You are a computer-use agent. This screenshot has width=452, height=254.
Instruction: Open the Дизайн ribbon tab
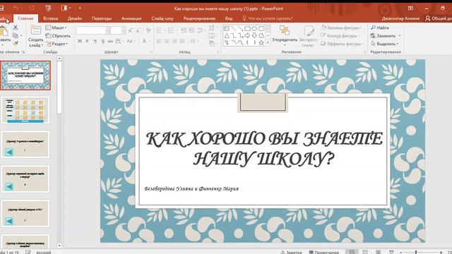(75, 18)
